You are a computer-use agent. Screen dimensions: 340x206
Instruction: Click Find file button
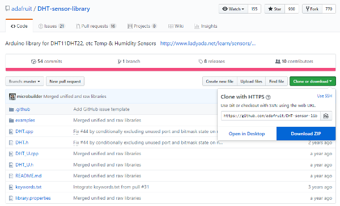point(277,81)
